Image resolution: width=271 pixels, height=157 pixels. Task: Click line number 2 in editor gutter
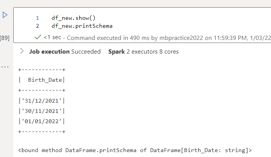click(38, 26)
